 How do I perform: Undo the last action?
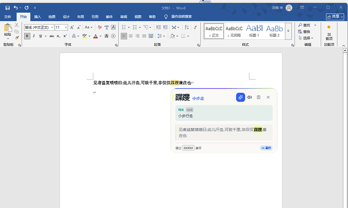point(16,8)
